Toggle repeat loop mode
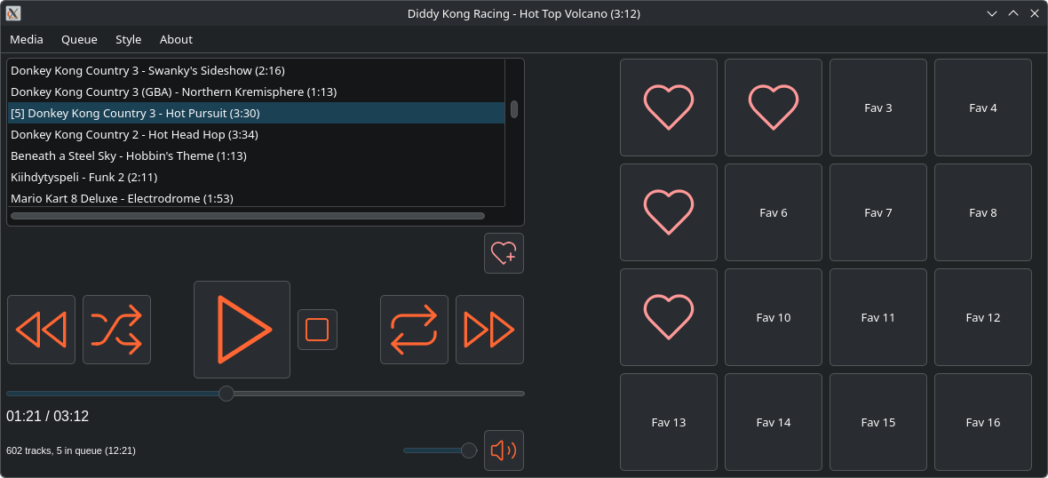The height and width of the screenshot is (478, 1048). tap(414, 330)
